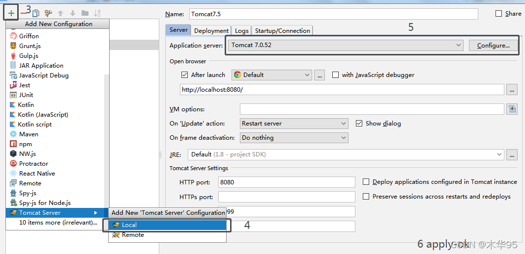The height and width of the screenshot is (254, 525).
Task: Enable with JavaScript debugger checkbox
Action: [335, 75]
